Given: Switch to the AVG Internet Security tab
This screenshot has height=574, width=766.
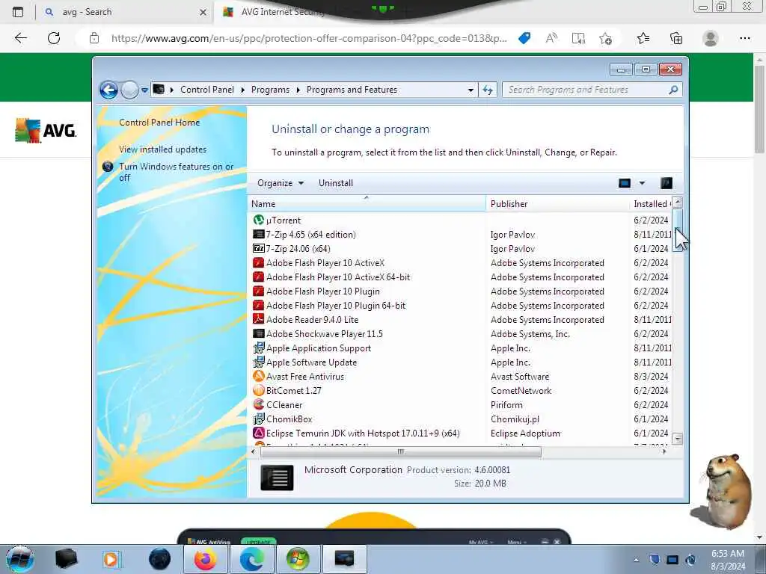Looking at the screenshot, I should pyautogui.click(x=284, y=12).
